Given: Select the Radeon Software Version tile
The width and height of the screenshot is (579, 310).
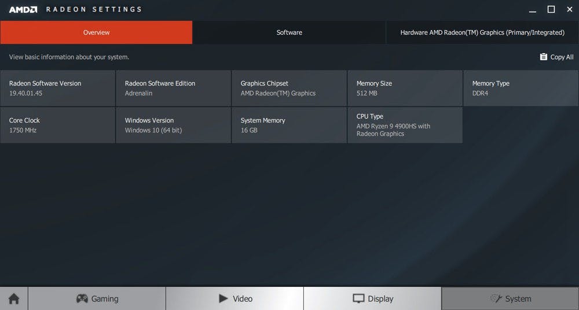Looking at the screenshot, I should pyautogui.click(x=57, y=88).
